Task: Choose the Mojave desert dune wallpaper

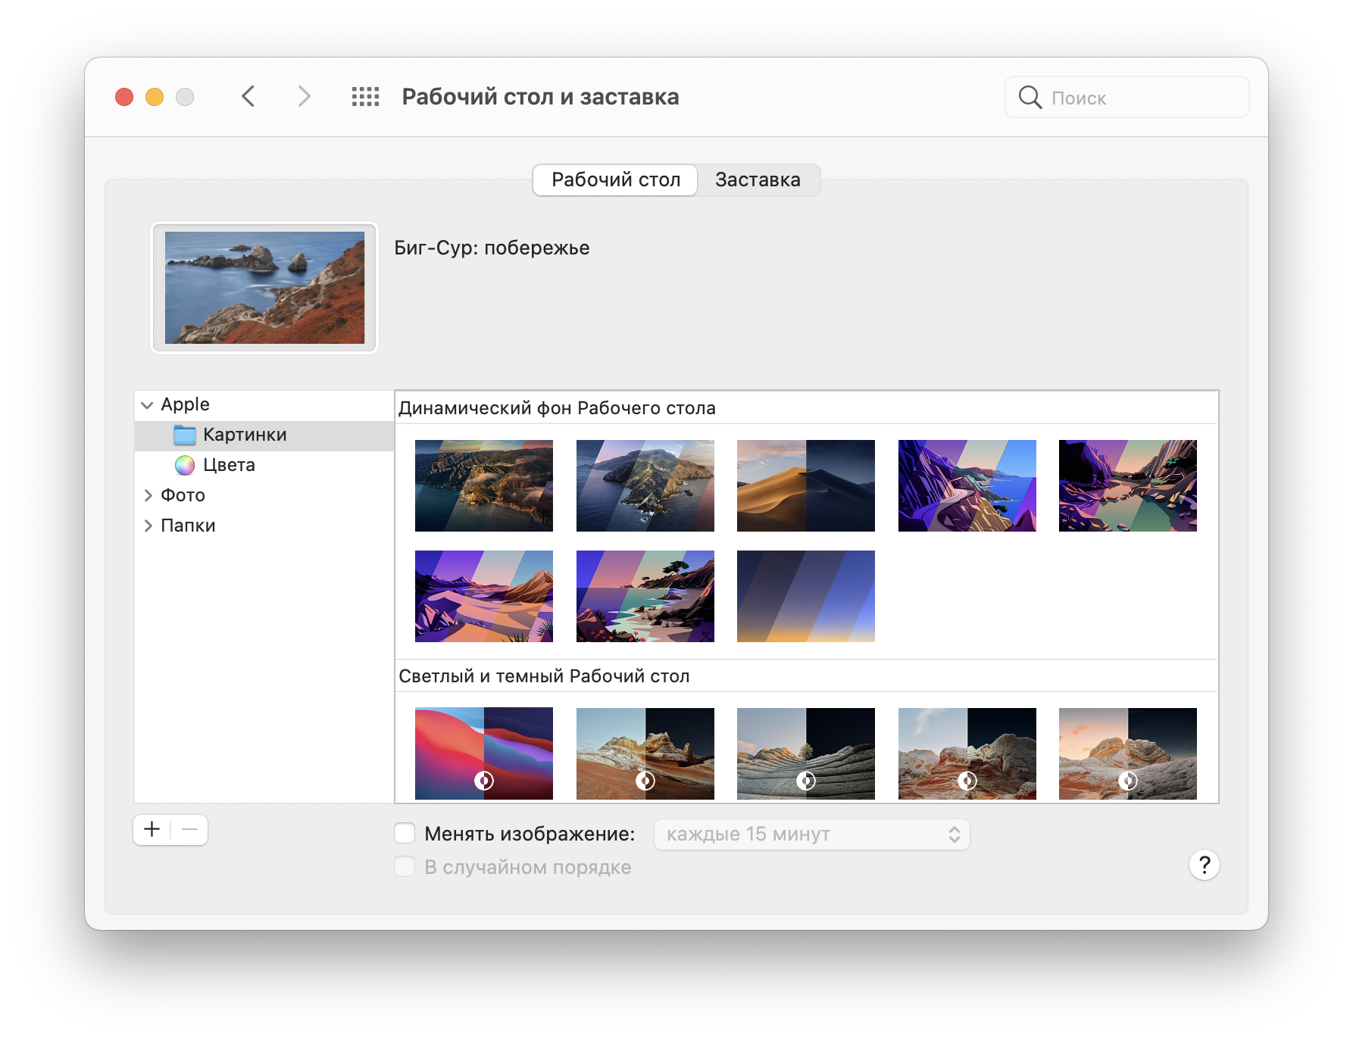Action: click(x=805, y=485)
